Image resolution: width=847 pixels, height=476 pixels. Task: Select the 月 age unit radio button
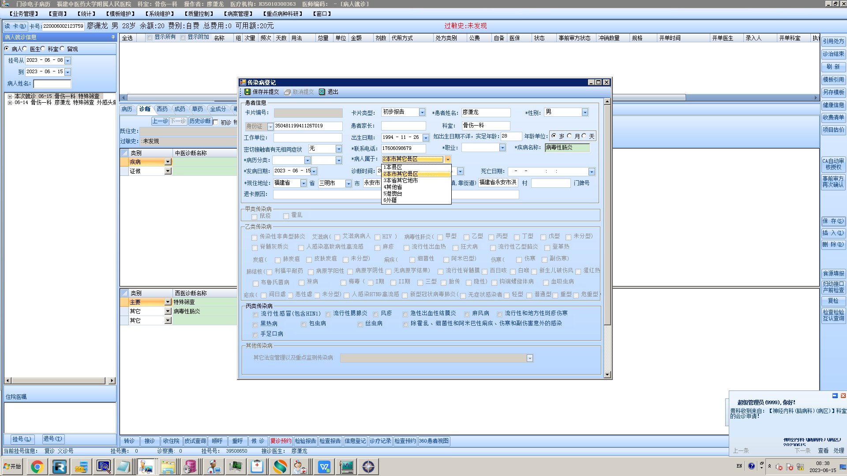click(570, 136)
